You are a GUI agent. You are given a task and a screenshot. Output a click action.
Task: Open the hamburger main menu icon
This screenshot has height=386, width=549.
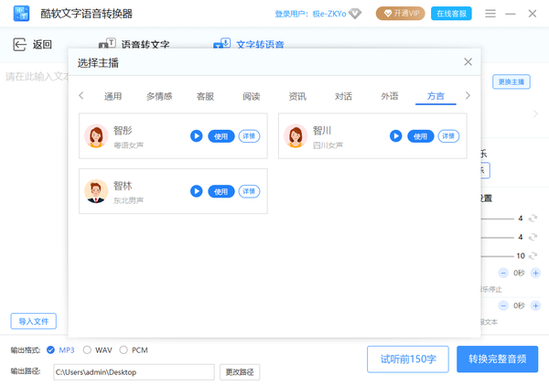491,14
